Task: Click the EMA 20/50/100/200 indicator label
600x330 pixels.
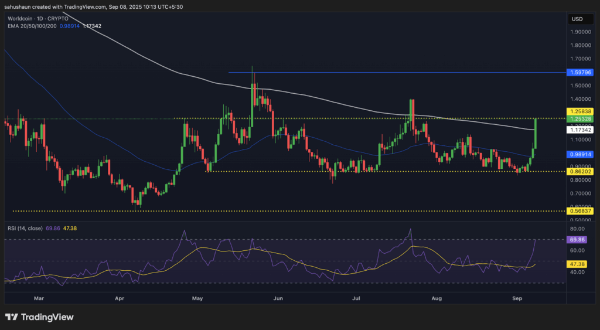Action: point(32,26)
